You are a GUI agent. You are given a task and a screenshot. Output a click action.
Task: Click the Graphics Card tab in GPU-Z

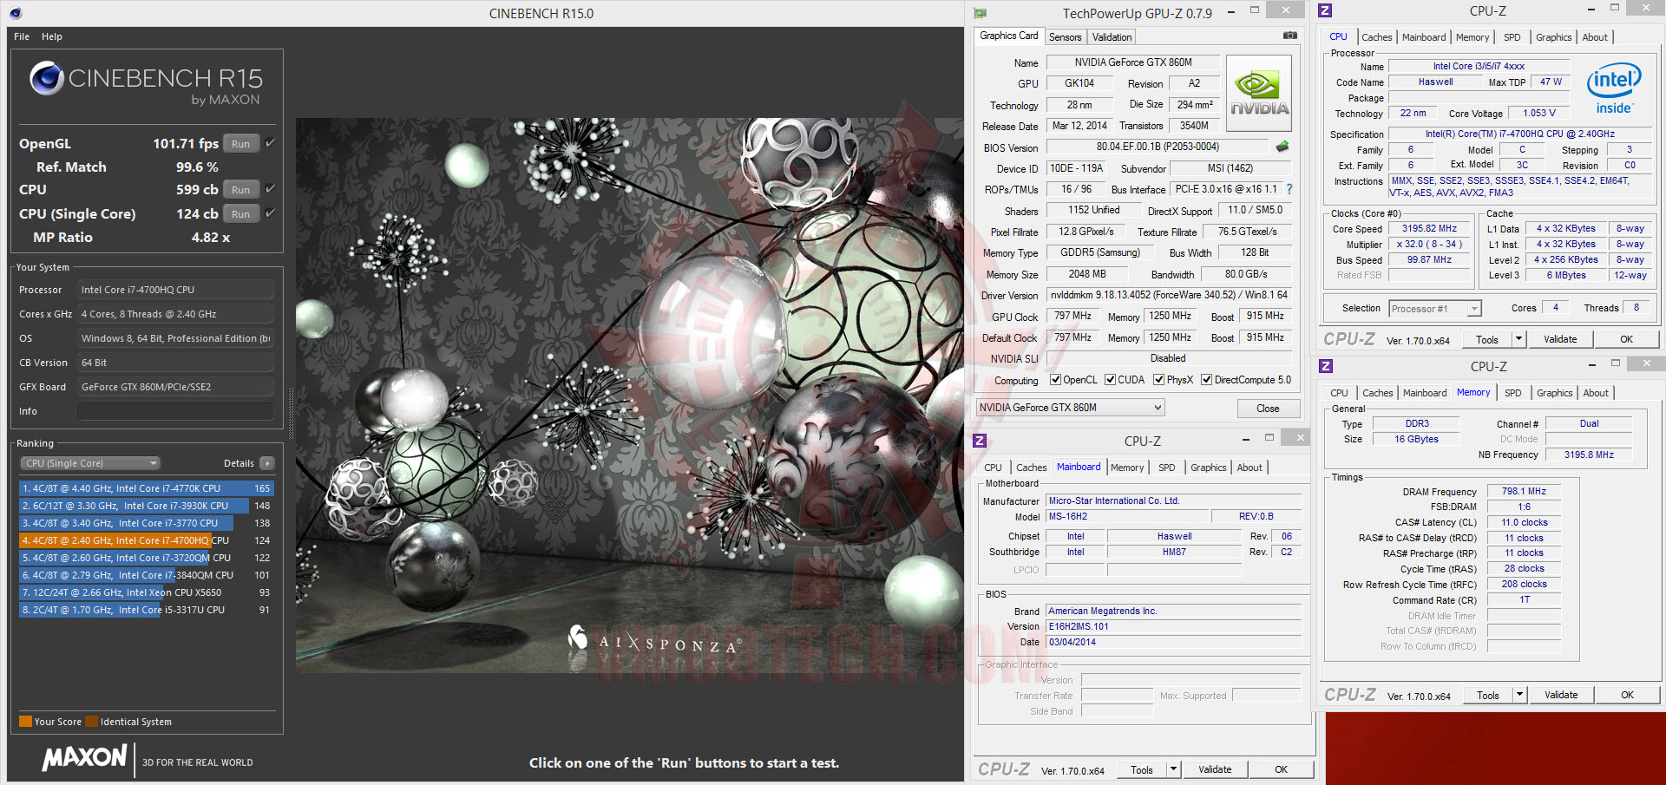(1008, 36)
